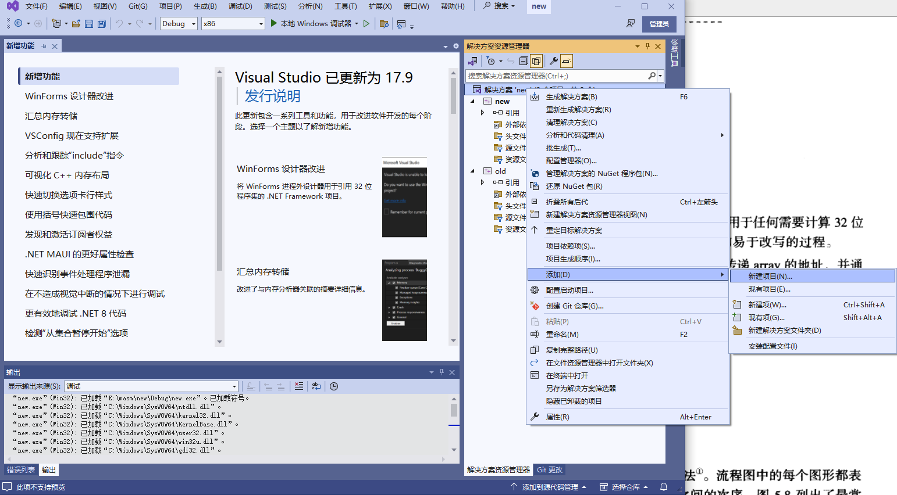Click 添加到源代码管理 in status bar
897x495 pixels.
(x=549, y=487)
